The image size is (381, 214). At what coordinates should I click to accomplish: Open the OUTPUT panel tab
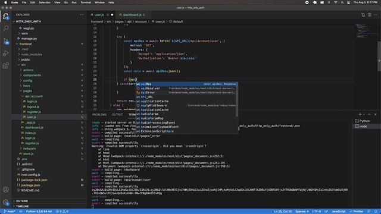tap(117, 115)
